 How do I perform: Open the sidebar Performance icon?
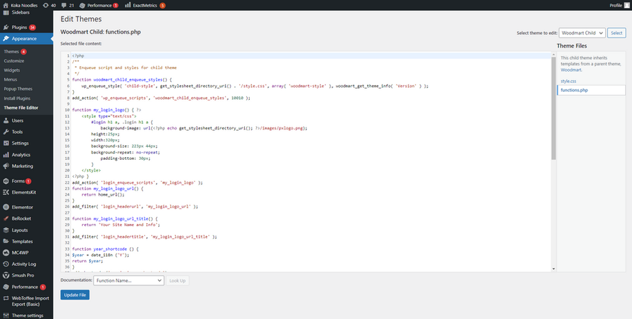[x=6, y=287]
